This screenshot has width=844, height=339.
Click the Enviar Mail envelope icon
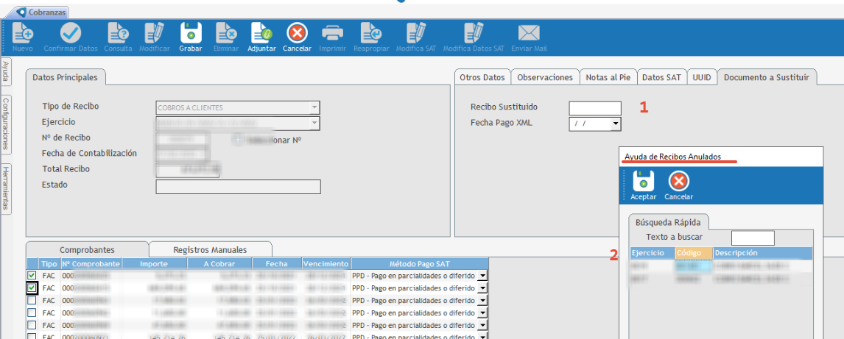click(529, 33)
